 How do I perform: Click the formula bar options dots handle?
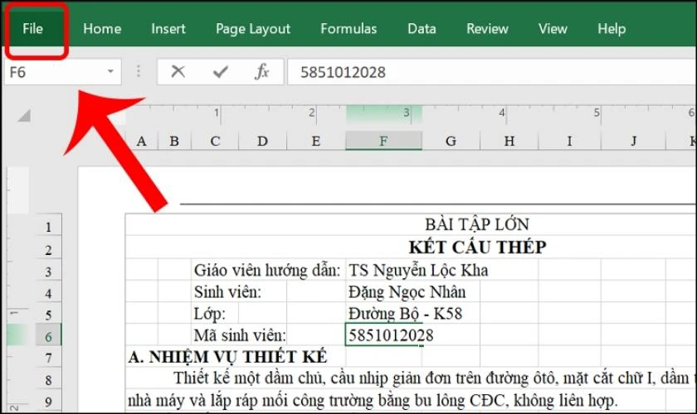click(x=139, y=71)
